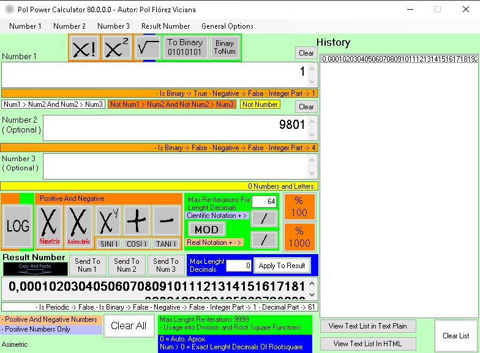Click the division button beside Cientific Notation
Viewport: 480px width, 353px height.
[264, 218]
